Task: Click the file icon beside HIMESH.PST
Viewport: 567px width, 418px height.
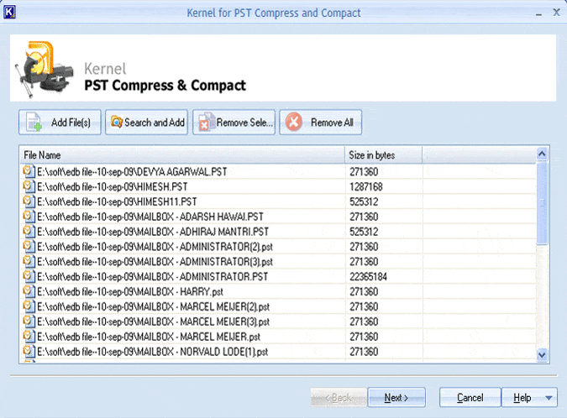Action: [x=29, y=186]
